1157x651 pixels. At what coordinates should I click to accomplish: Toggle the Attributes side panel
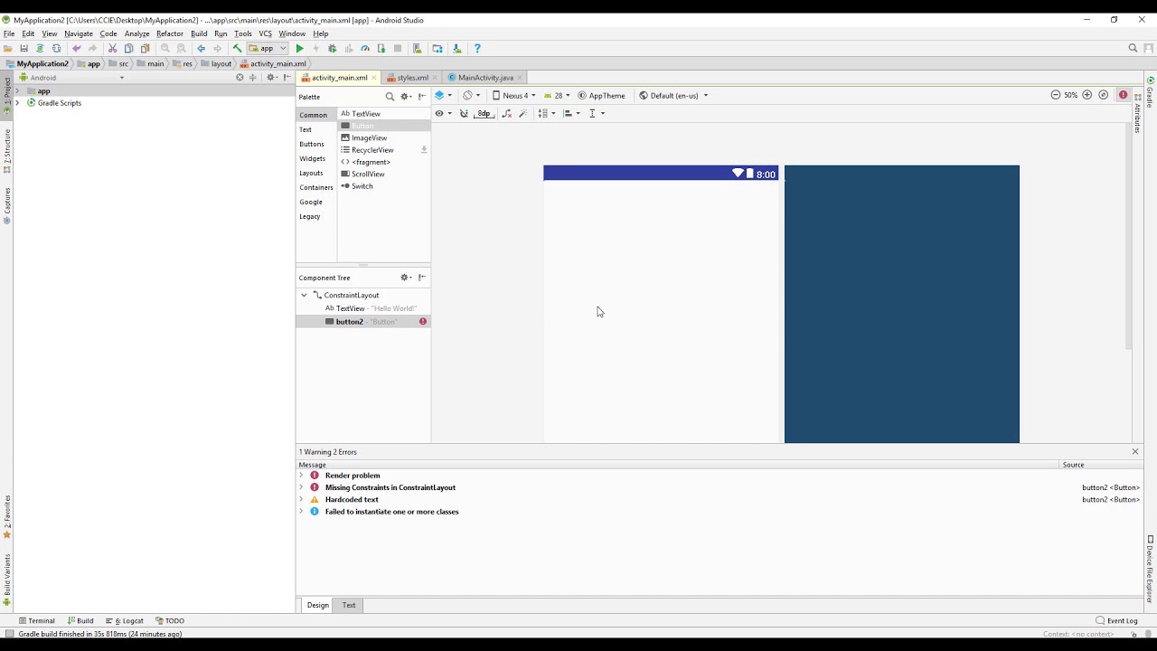pyautogui.click(x=1137, y=114)
